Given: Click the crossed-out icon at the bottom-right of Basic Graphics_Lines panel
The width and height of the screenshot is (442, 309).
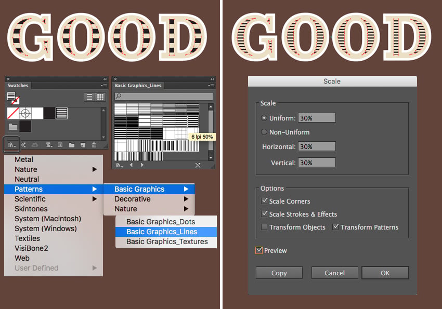Looking at the screenshot, I should click(198, 165).
